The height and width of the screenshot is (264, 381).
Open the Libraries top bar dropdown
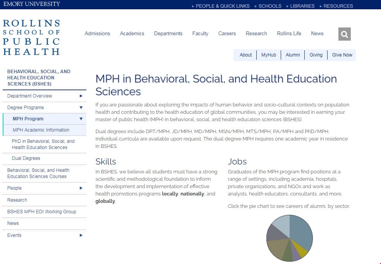(x=300, y=6)
